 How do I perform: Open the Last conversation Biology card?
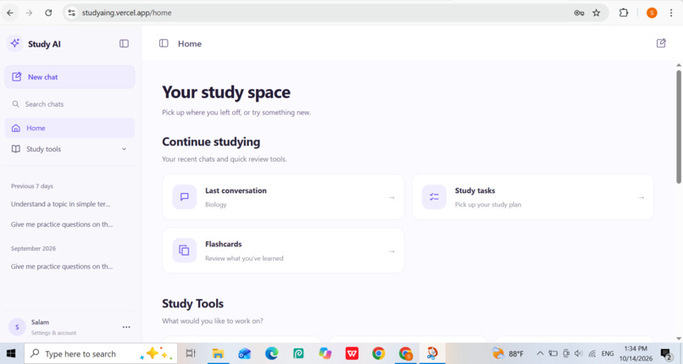283,197
